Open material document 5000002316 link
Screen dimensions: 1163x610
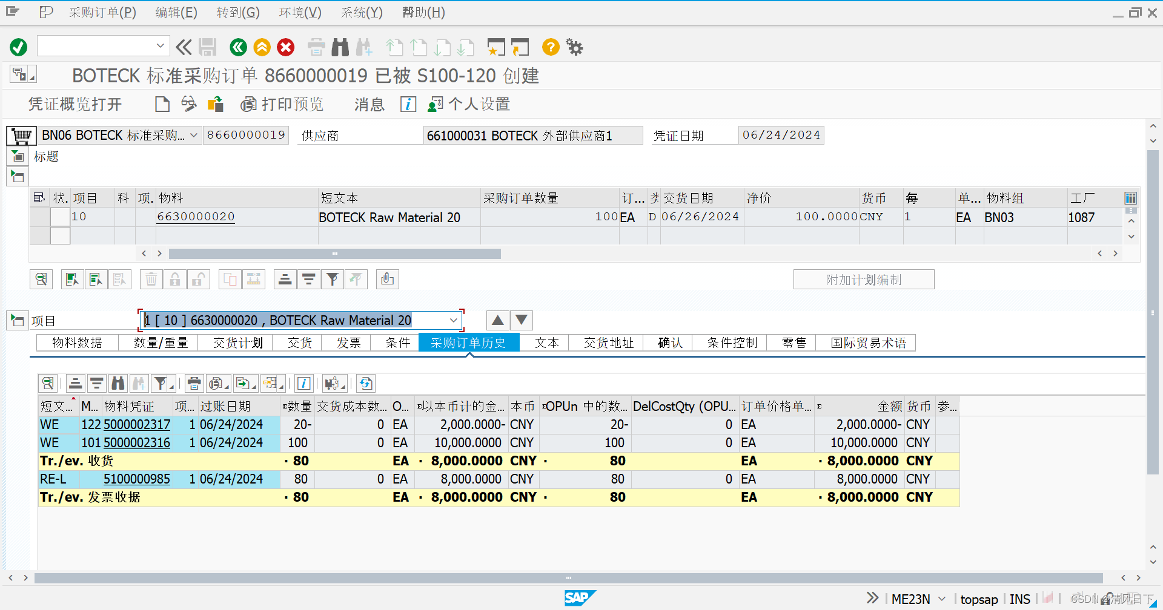click(x=137, y=442)
